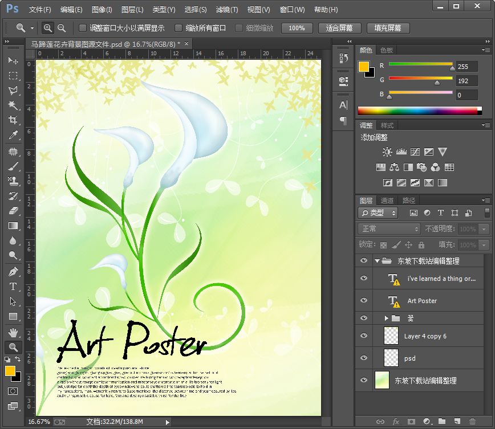Enable 调整窗口大小以满屏显示 checkbox
Screen dimensions: 495x429
(x=83, y=28)
